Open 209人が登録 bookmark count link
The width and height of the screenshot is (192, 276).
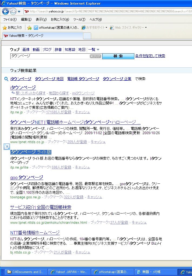click(x=77, y=142)
